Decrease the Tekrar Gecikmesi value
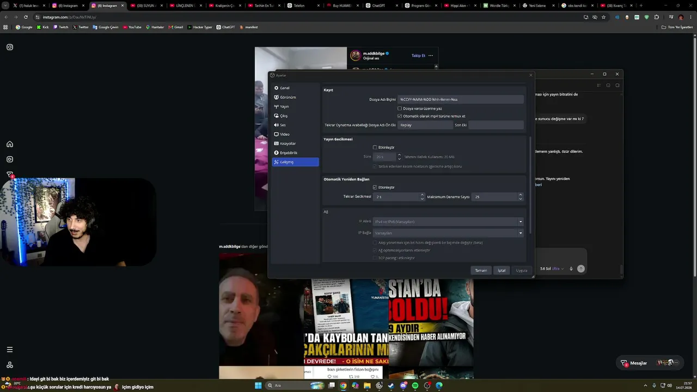Screen dimensions: 697x392 (422, 199)
